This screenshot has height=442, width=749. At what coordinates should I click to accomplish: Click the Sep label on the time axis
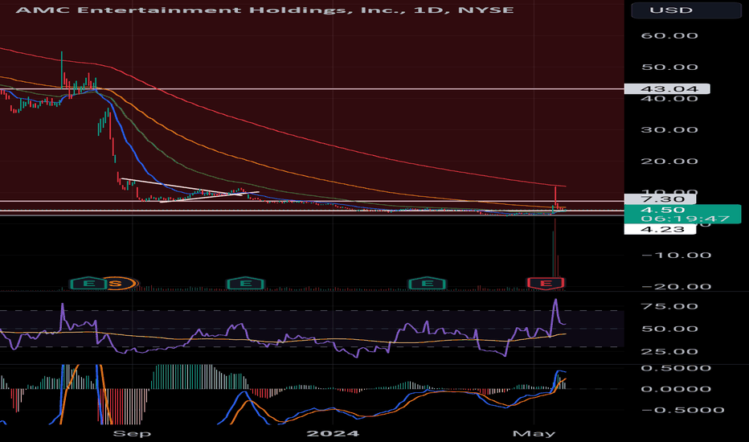(132, 433)
